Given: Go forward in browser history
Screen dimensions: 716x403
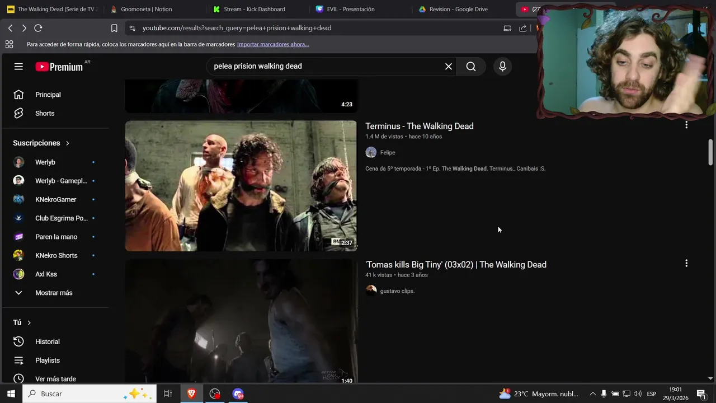Looking at the screenshot, I should click(x=24, y=28).
